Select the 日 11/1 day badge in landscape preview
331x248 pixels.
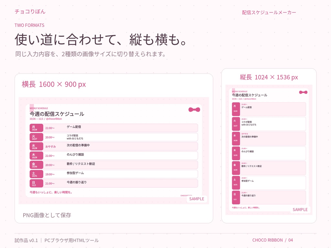tap(36, 183)
